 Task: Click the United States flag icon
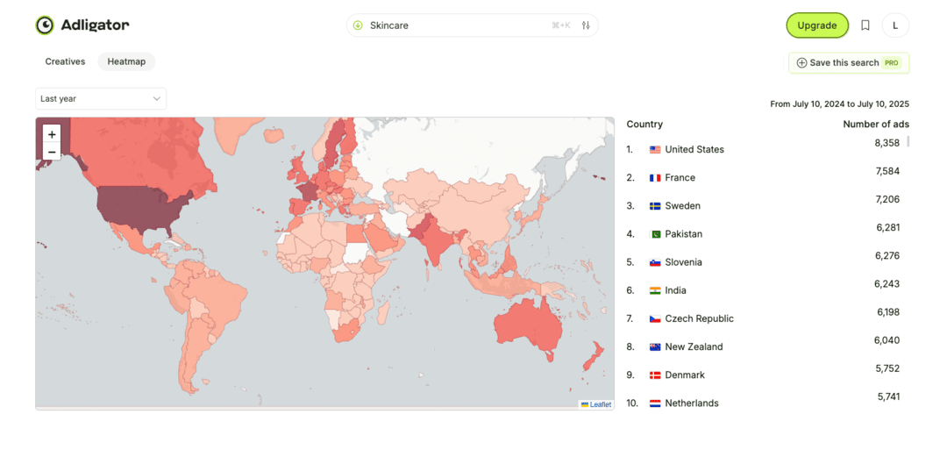click(655, 149)
